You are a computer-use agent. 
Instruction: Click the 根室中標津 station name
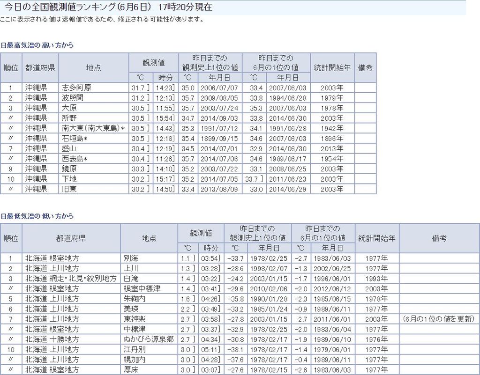142,288
